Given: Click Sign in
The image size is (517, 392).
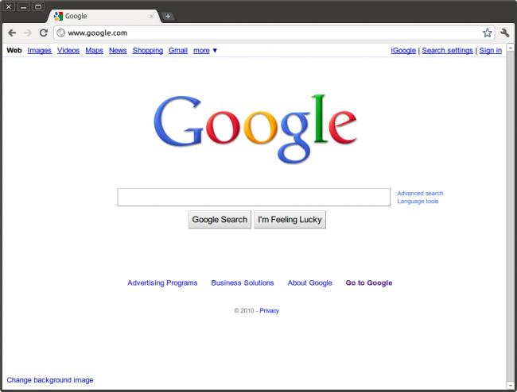Looking at the screenshot, I should (x=490, y=50).
